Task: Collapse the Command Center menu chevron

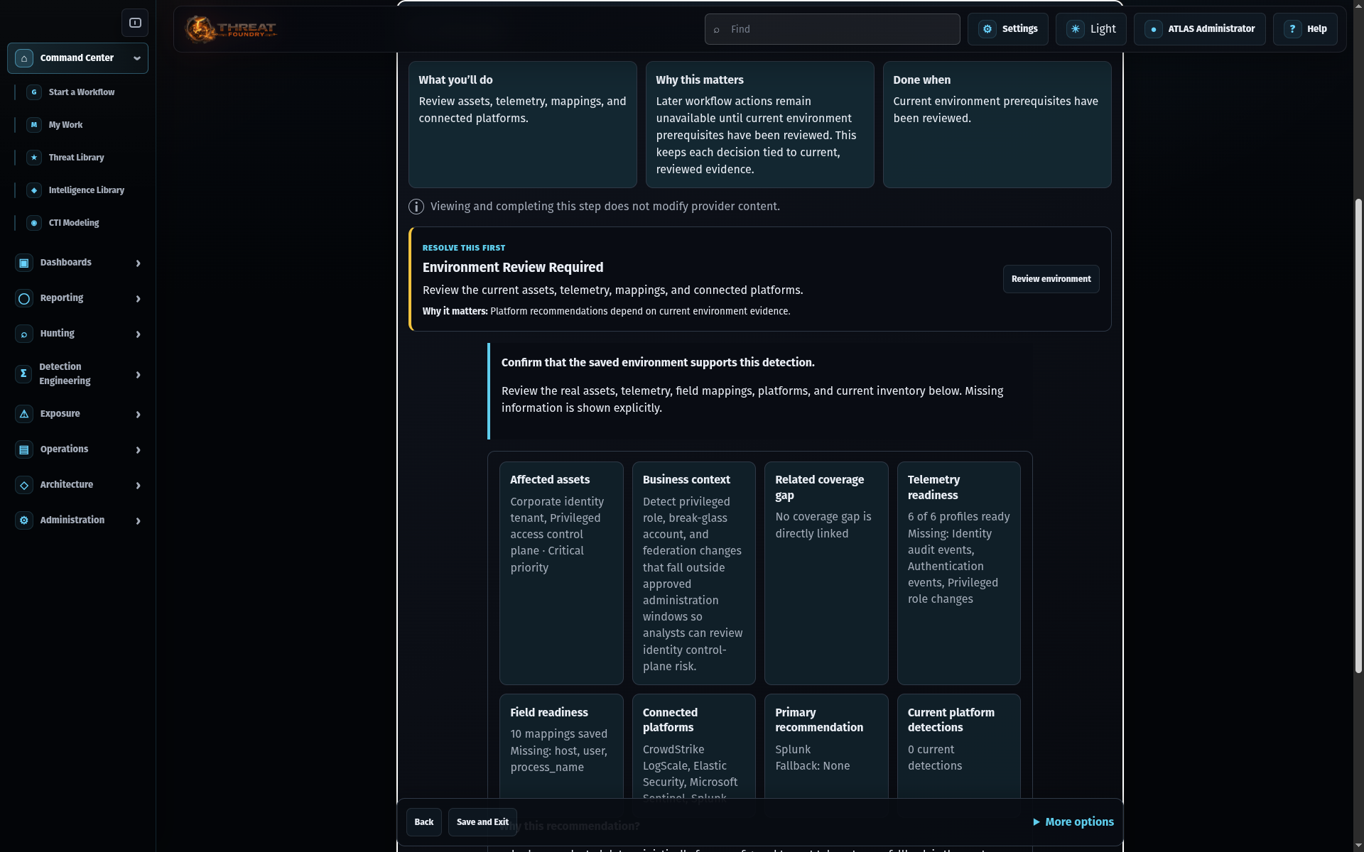Action: (x=137, y=58)
